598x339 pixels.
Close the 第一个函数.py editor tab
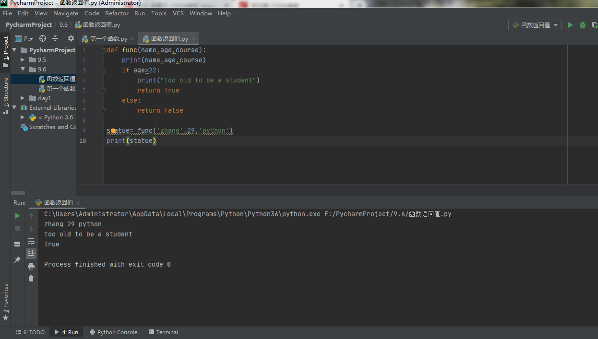click(133, 39)
